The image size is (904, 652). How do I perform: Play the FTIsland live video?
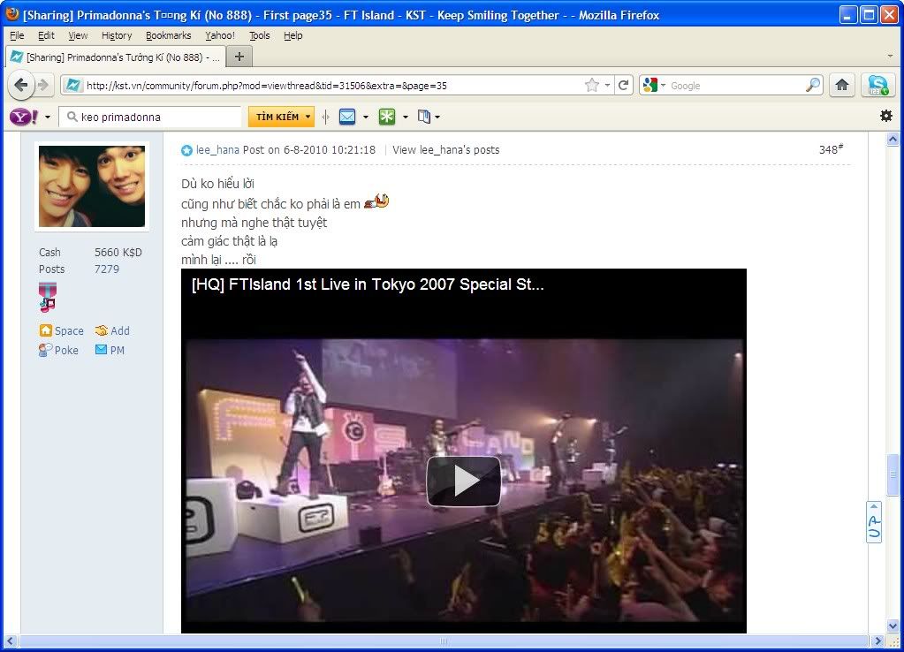tap(464, 481)
